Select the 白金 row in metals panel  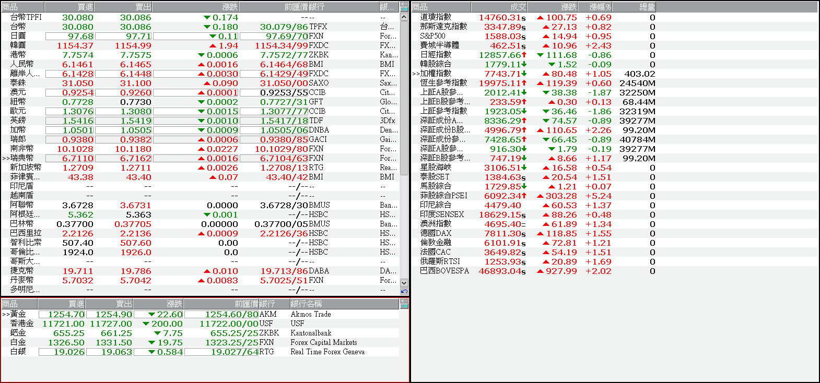coord(200,342)
